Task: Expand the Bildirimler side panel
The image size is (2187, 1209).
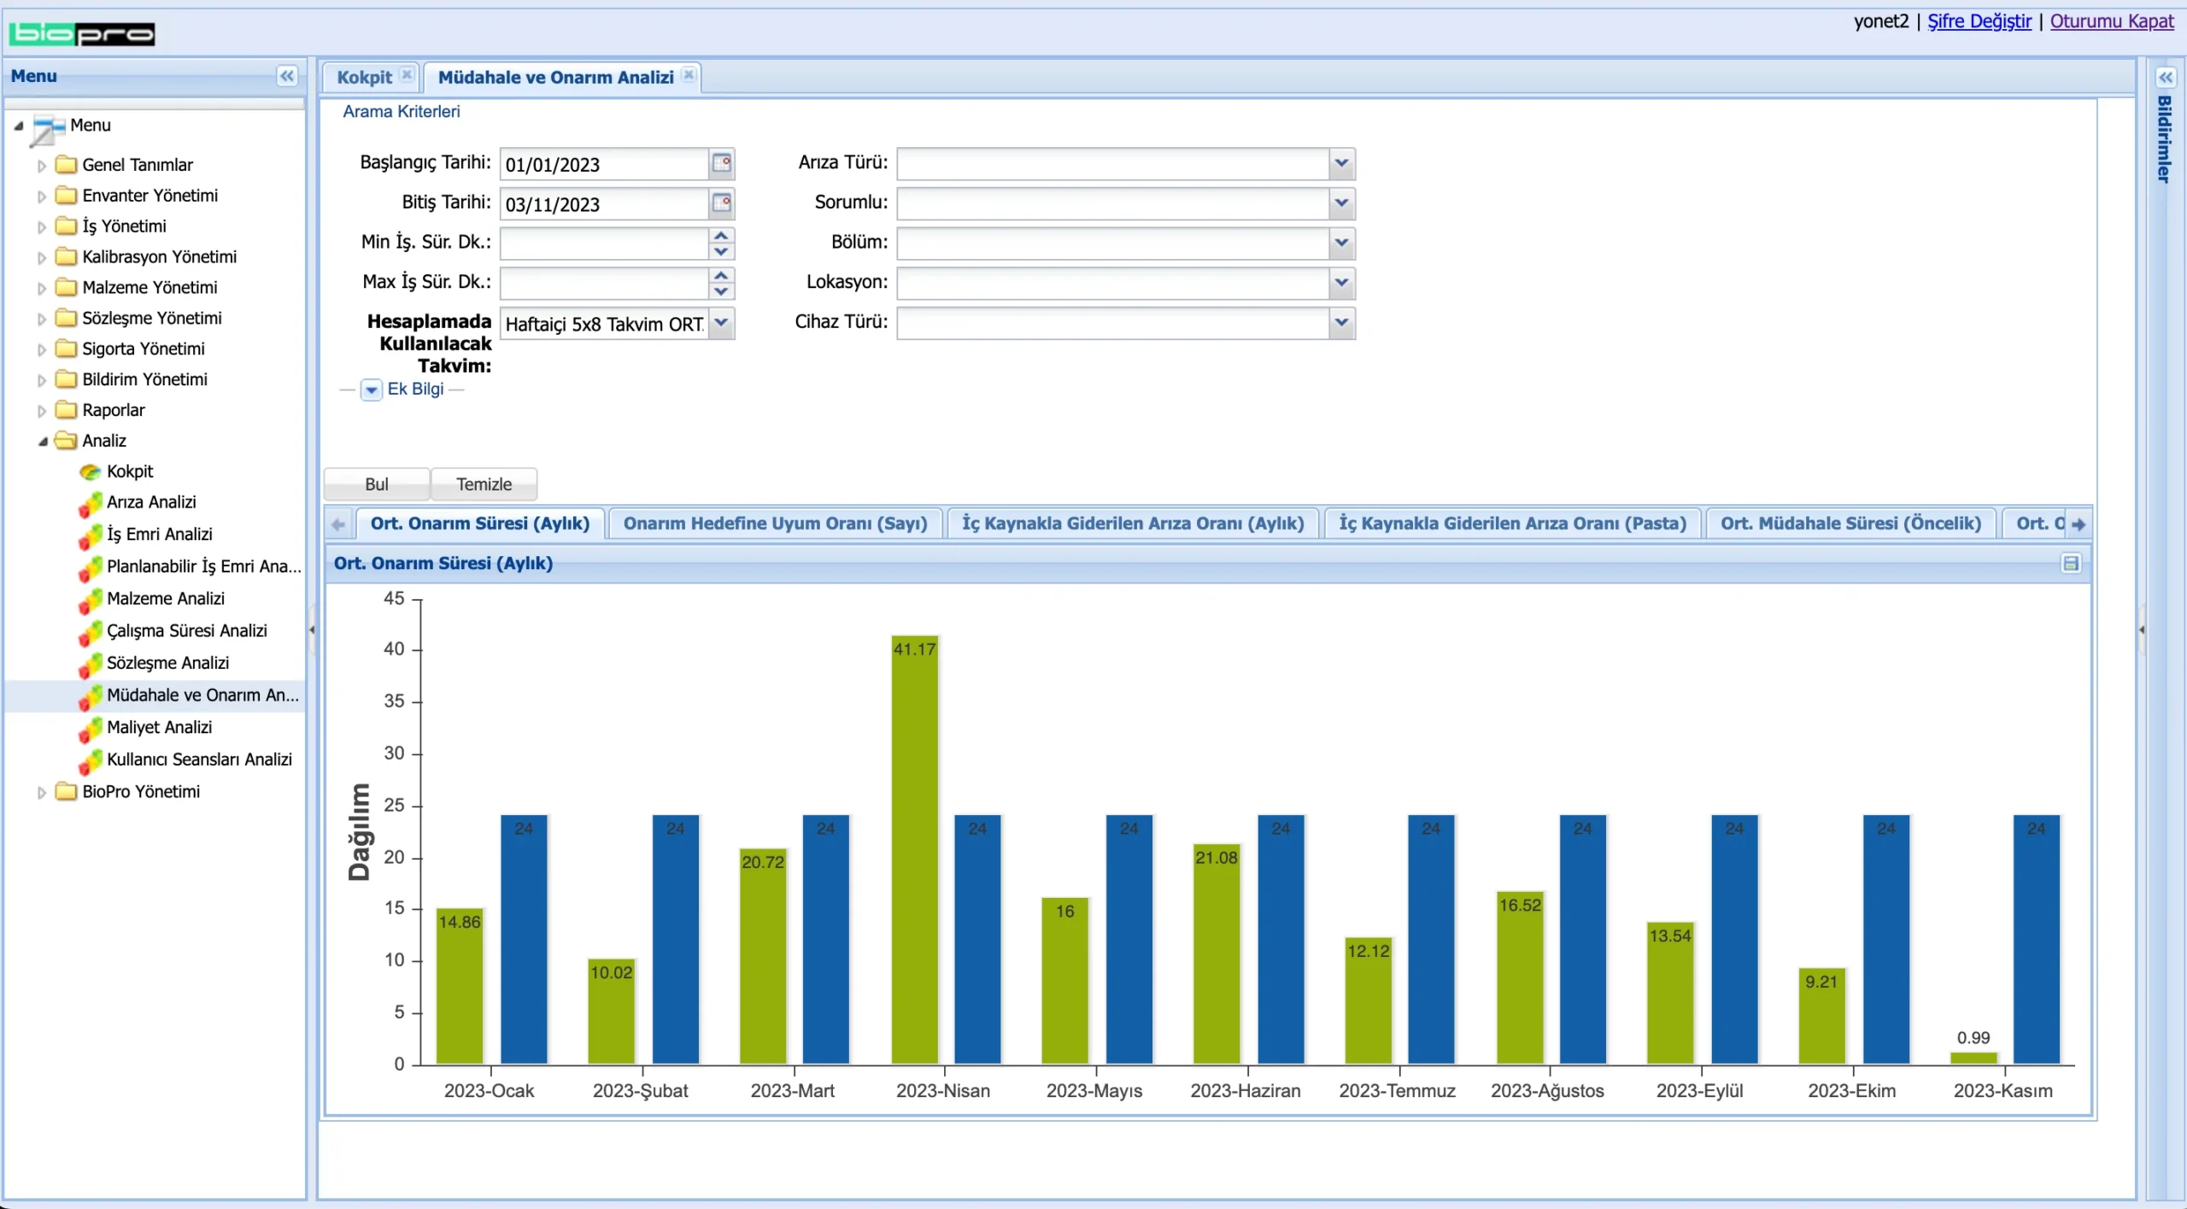Action: [2165, 78]
